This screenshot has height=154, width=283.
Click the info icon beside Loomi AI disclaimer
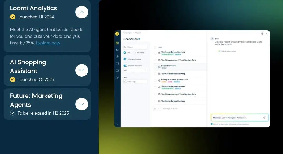coord(212,124)
